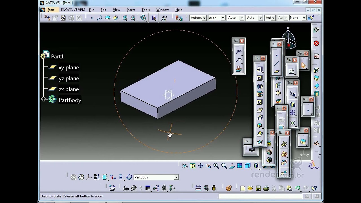The width and height of the screenshot is (361, 203).
Task: Click the Capture camera icon
Action: click(x=252, y=150)
